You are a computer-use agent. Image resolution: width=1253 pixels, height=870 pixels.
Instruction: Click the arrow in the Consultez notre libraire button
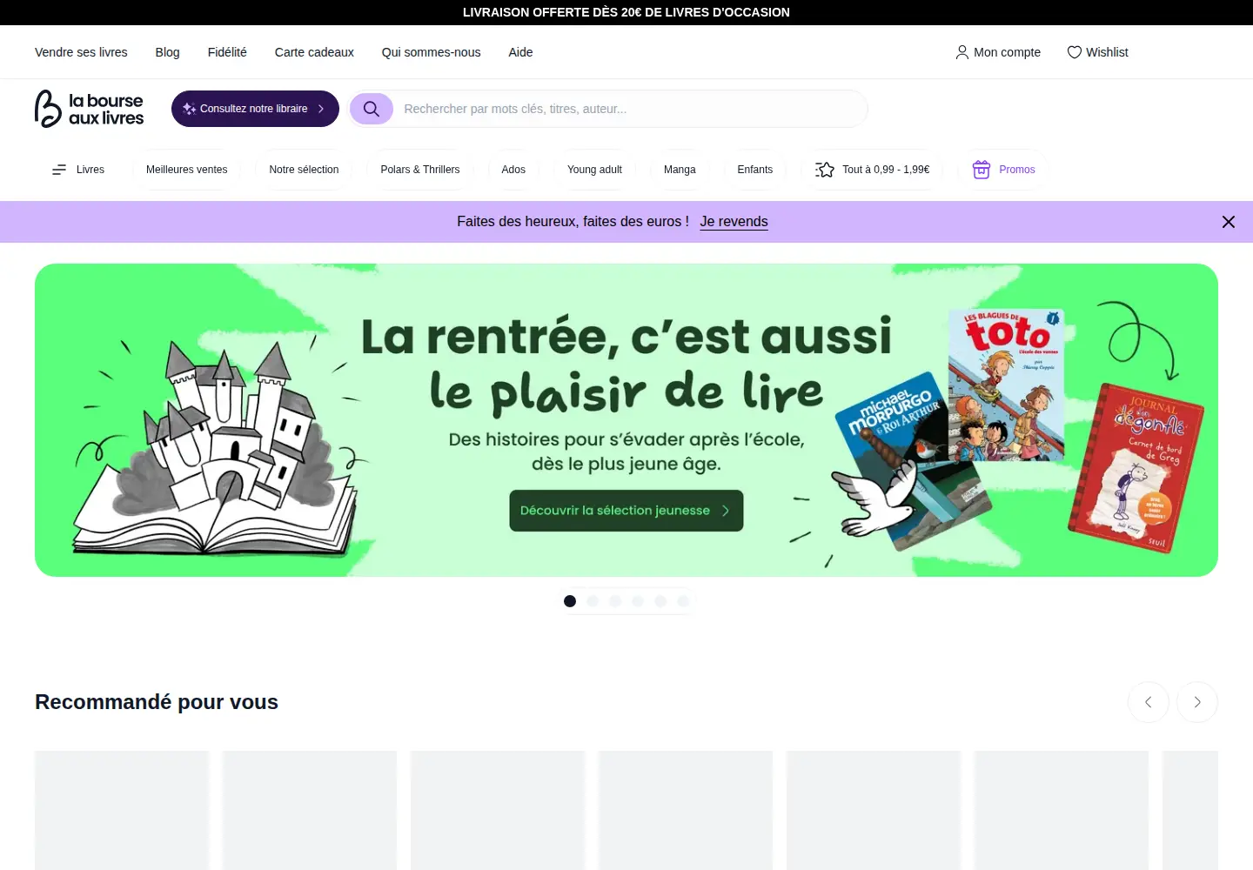(x=321, y=109)
